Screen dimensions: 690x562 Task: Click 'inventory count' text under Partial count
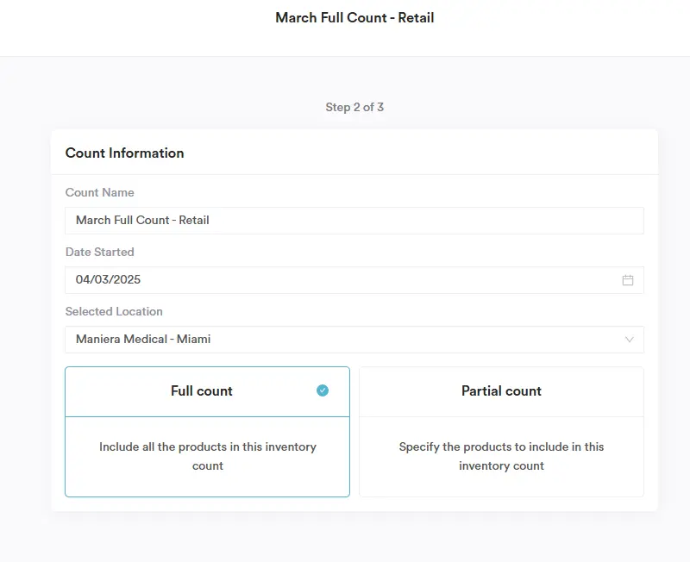click(501, 466)
